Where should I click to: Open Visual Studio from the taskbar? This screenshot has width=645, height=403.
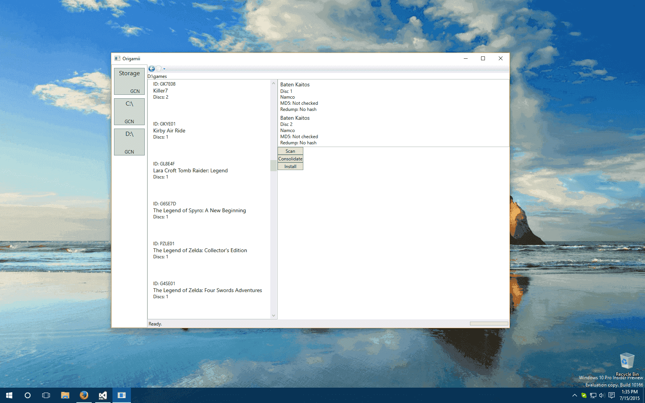pos(103,395)
